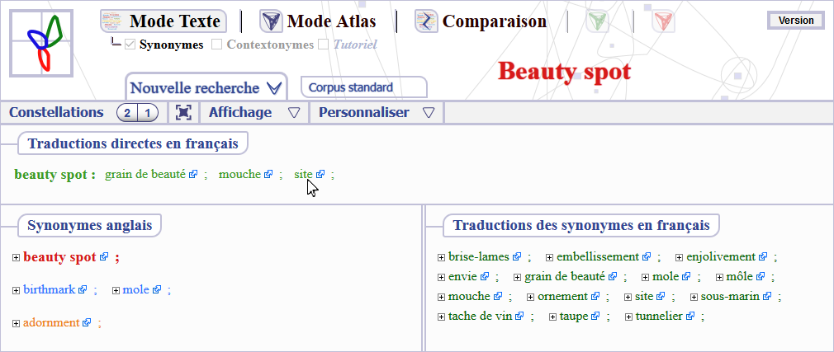This screenshot has width=834, height=352.
Task: Enable the Contextonymes checkbox
Action: click(217, 45)
